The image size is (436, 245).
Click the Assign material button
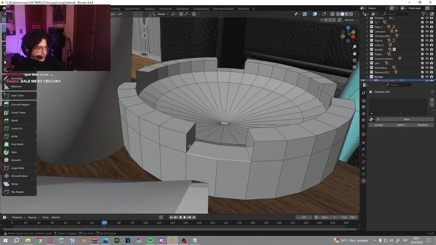[x=379, y=125]
